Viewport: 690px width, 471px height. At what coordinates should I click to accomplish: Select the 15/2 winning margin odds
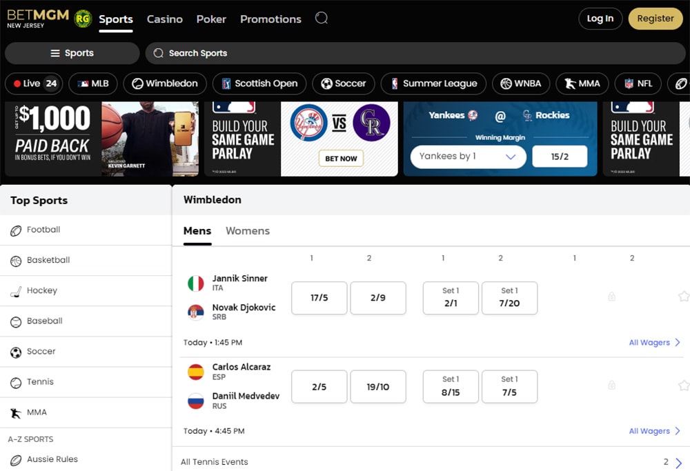pyautogui.click(x=560, y=157)
